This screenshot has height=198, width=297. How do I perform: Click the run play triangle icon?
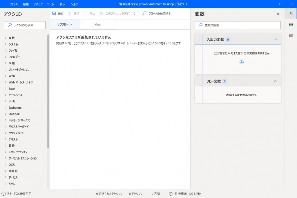click(x=70, y=13)
